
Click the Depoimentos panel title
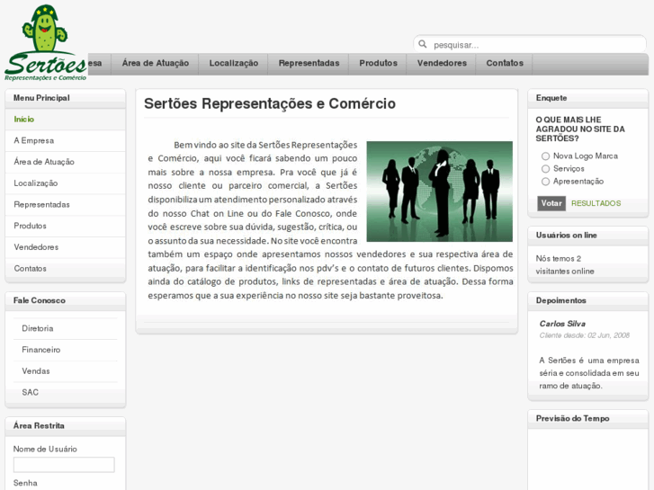coord(560,300)
